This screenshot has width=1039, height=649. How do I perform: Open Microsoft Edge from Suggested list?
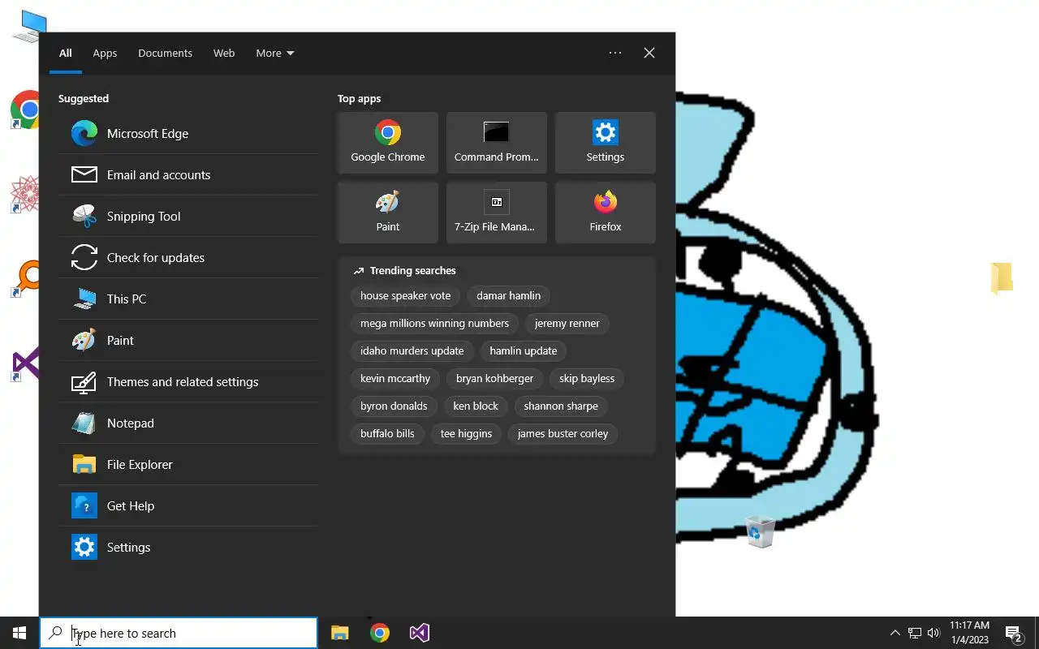click(188, 134)
